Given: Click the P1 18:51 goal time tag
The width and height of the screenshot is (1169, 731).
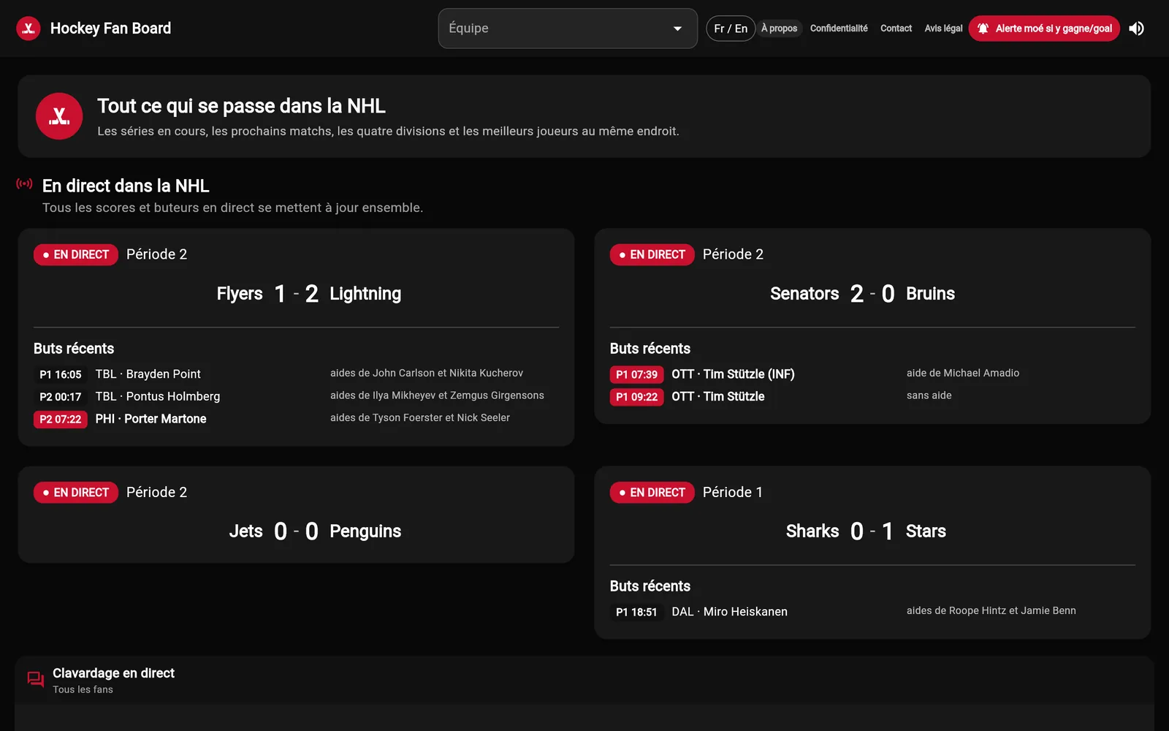Looking at the screenshot, I should (637, 612).
